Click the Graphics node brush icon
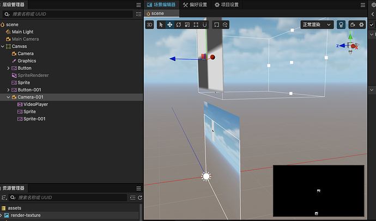376x221 pixels. click(14, 61)
